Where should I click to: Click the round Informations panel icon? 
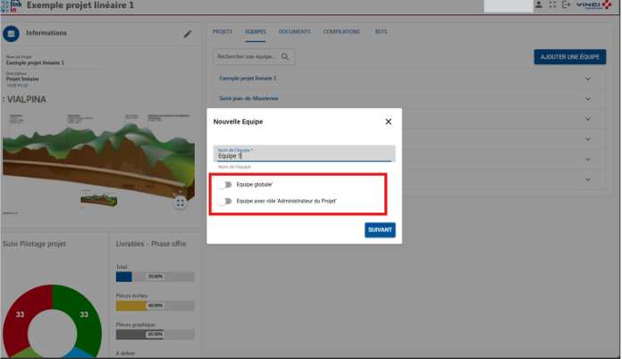coord(12,34)
